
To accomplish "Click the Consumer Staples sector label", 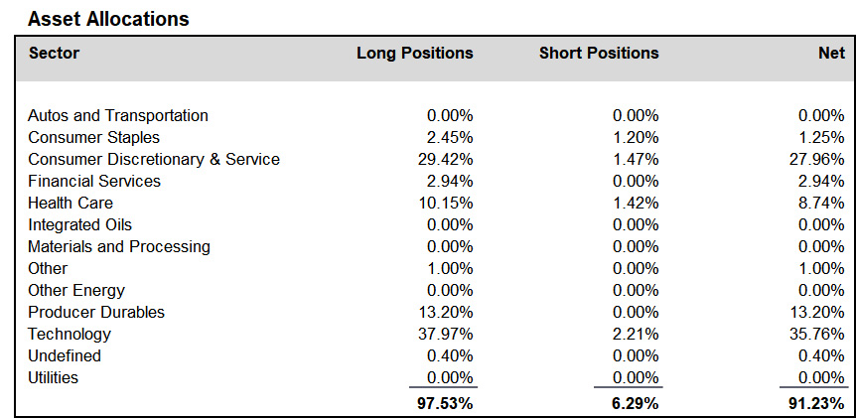I will point(94,138).
